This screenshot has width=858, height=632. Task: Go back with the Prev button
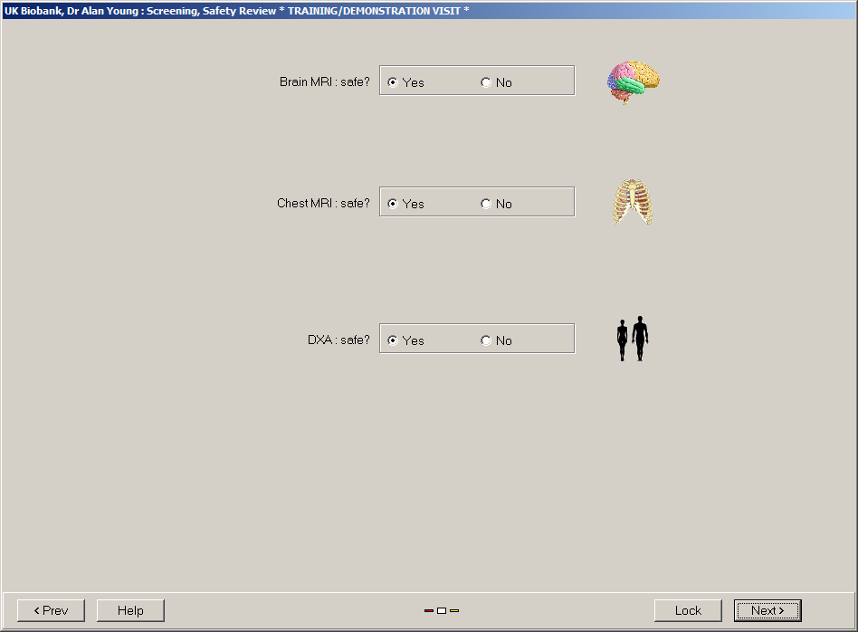(x=51, y=610)
